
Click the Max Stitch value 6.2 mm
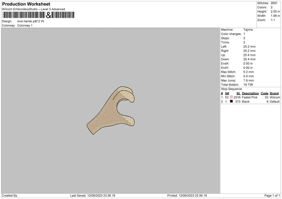pyautogui.click(x=249, y=72)
